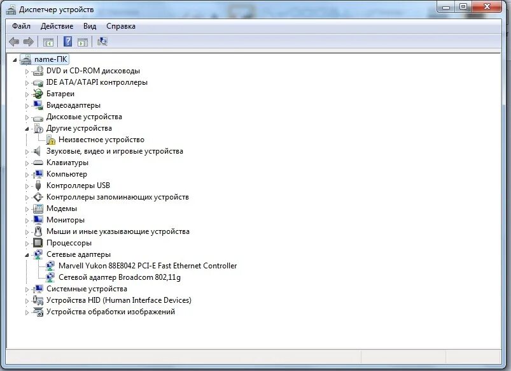Click the Клавиатуры keyboard icon
511x371 pixels.
coord(38,163)
